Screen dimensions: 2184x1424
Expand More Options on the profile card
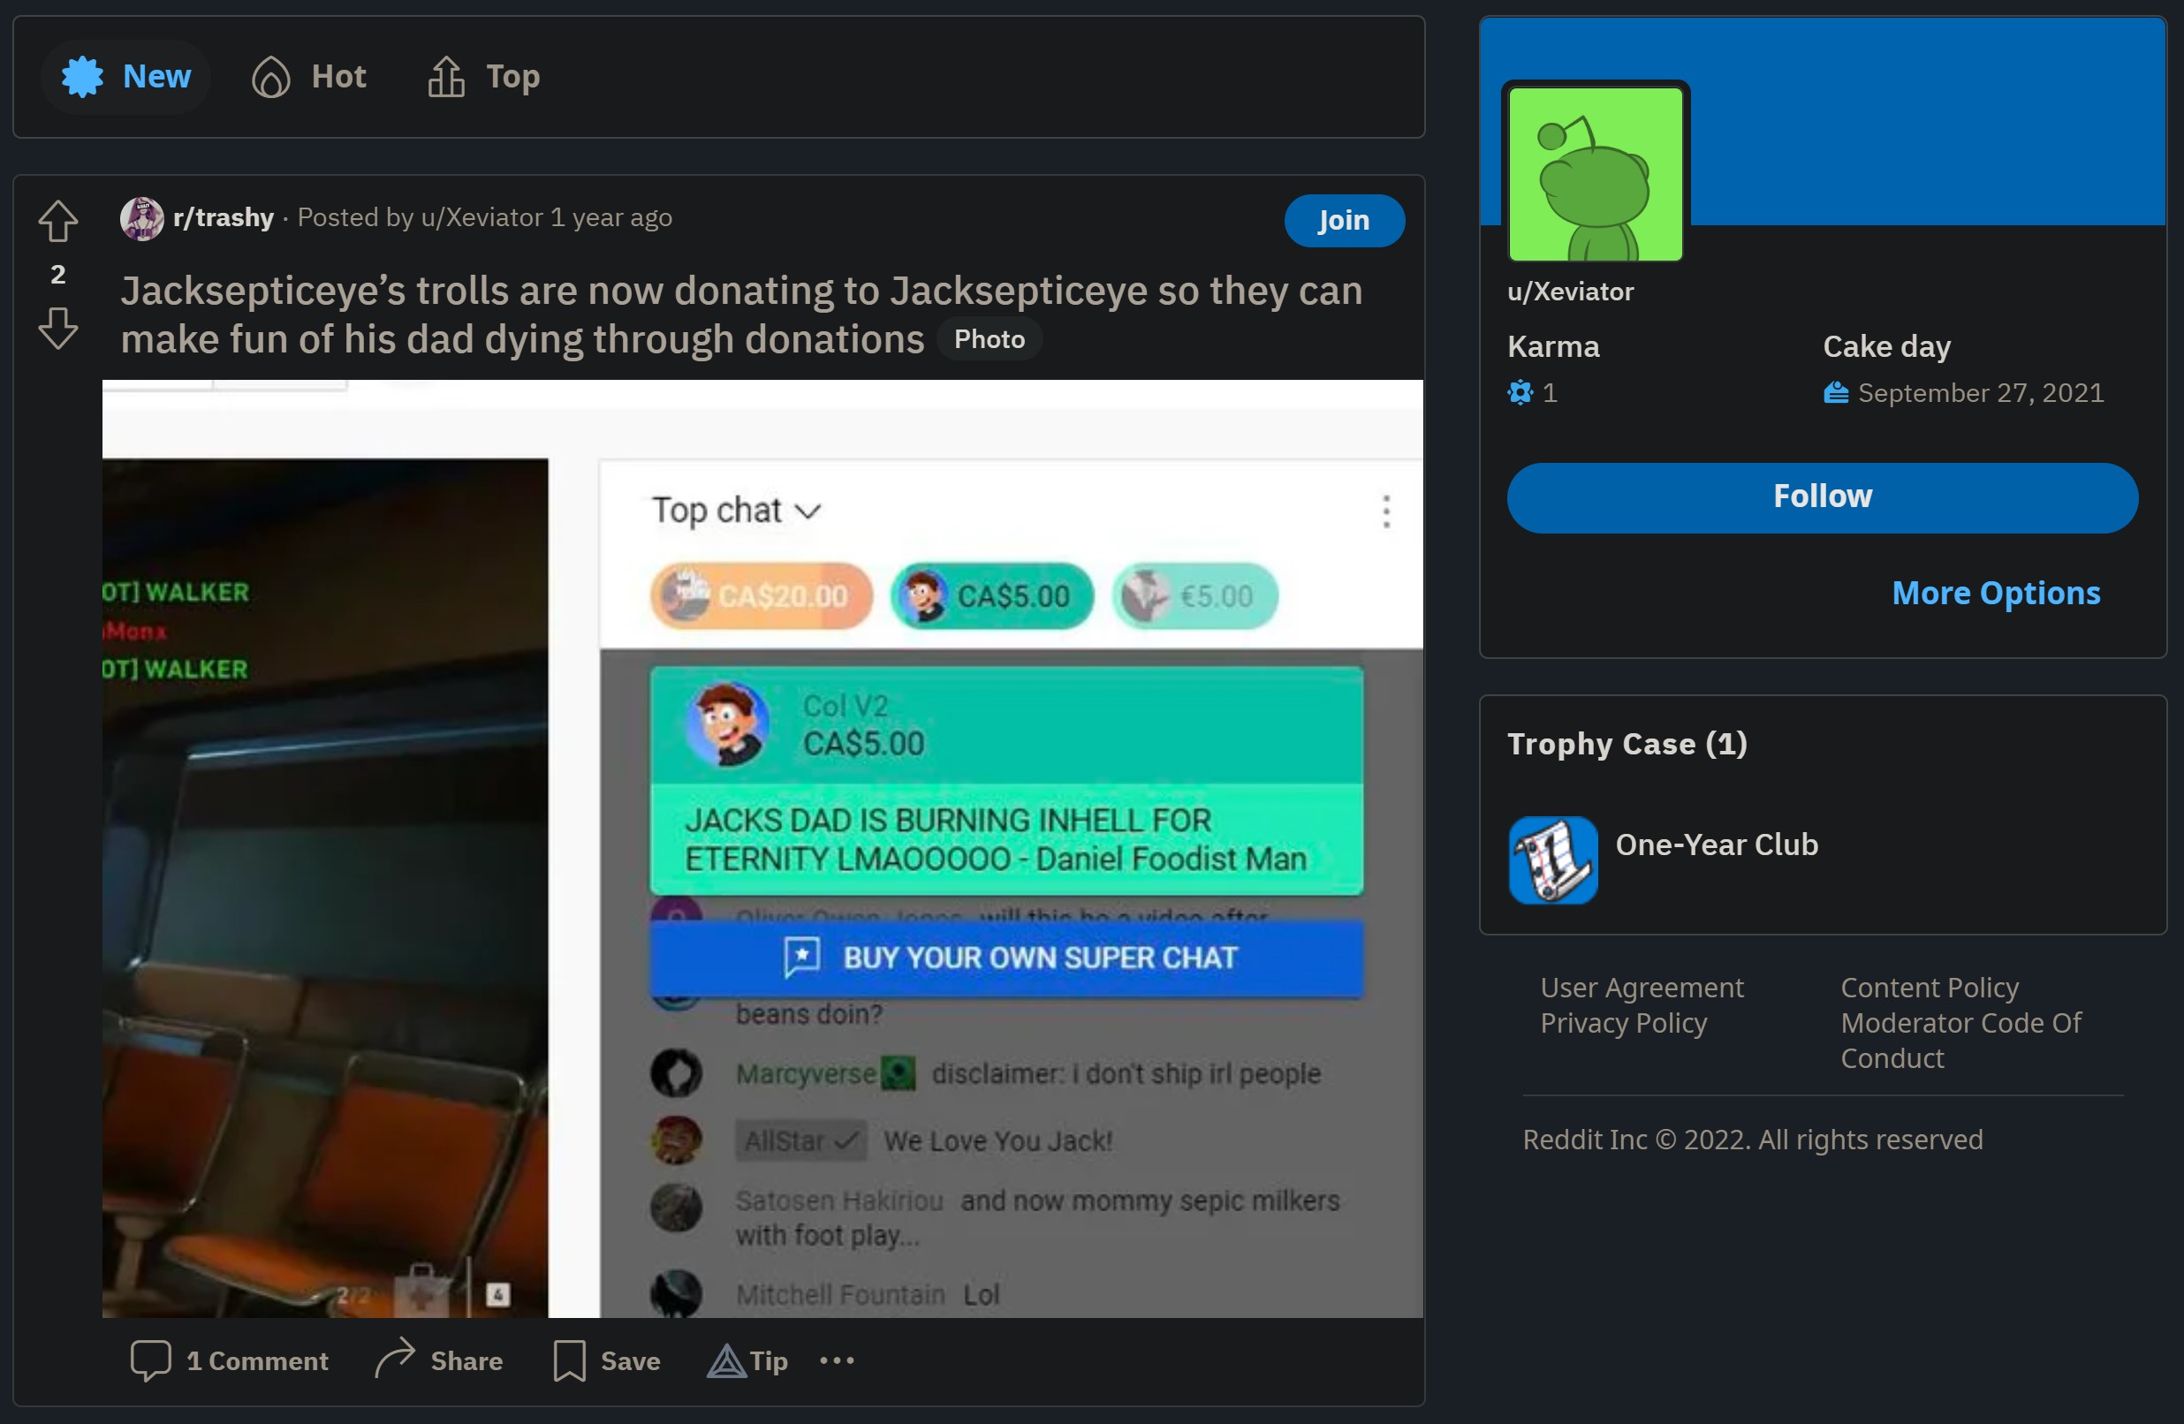coord(1995,593)
